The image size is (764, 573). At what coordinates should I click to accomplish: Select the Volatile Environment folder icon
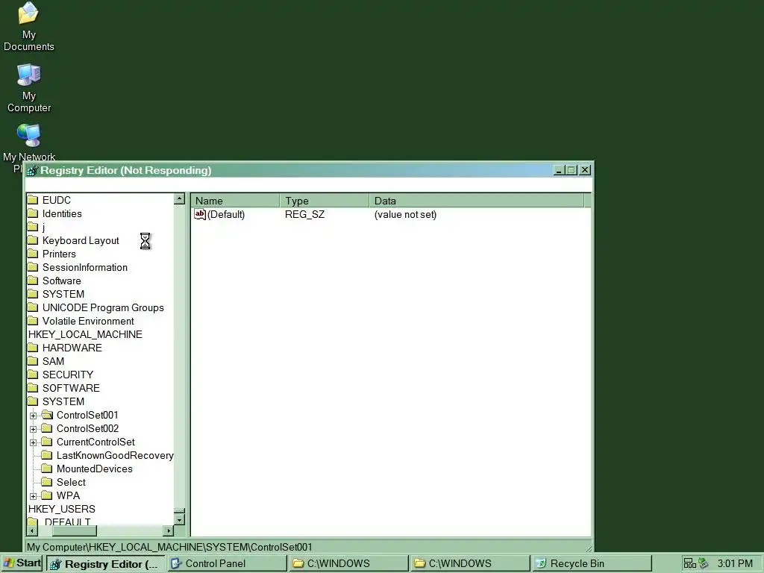(33, 321)
